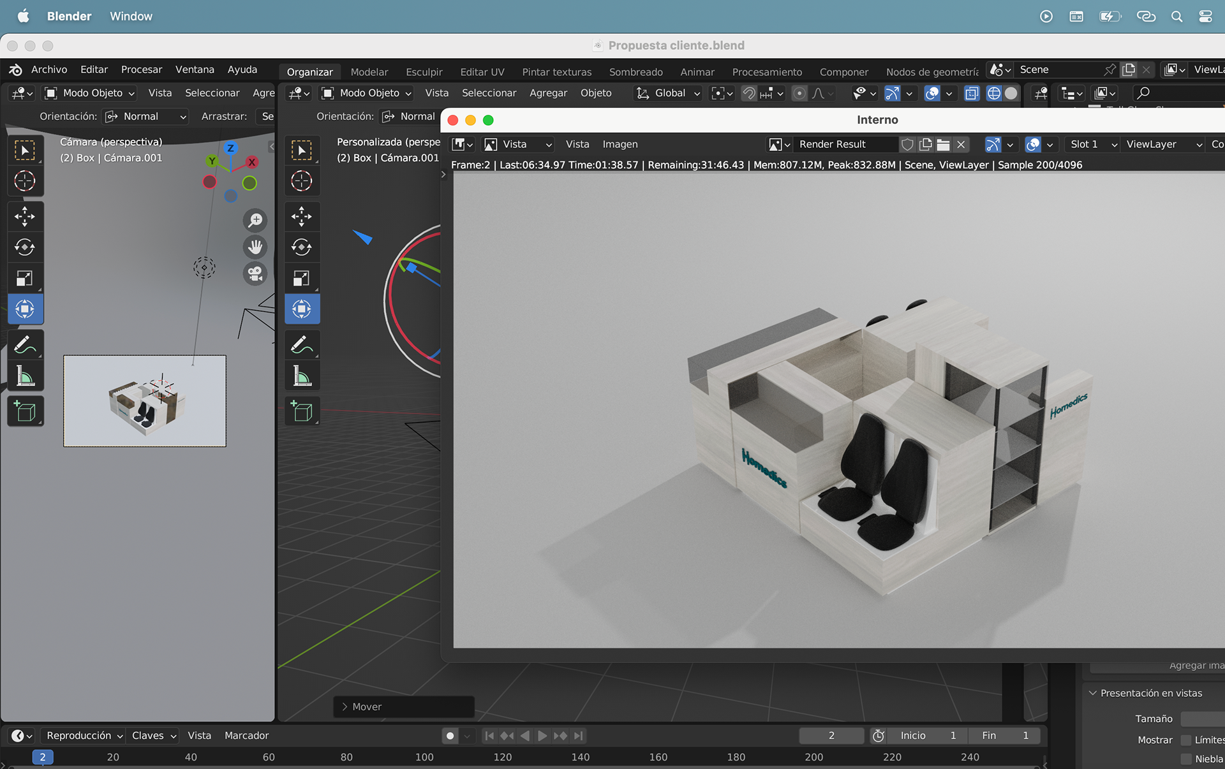
Task: Open Imagen menu in render window
Action: pos(620,145)
